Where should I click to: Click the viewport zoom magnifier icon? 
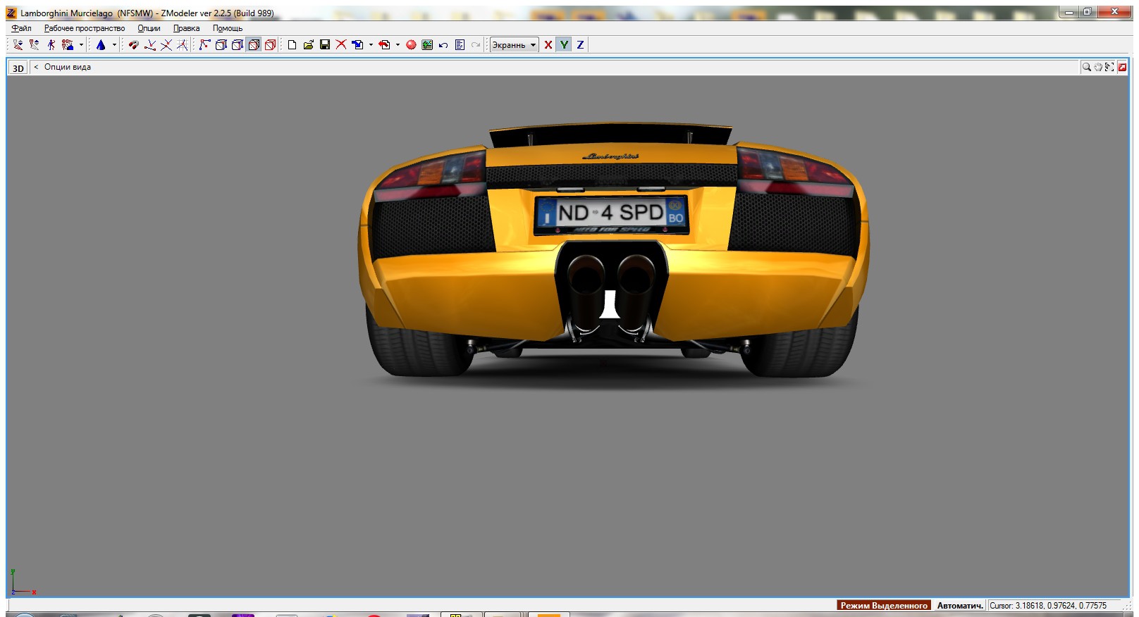pyautogui.click(x=1087, y=67)
